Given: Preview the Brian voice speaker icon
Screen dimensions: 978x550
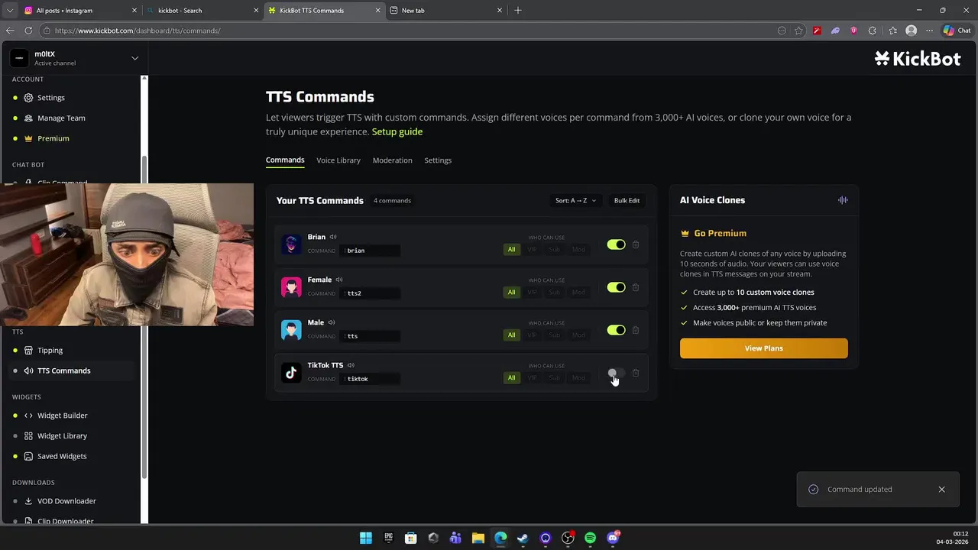Looking at the screenshot, I should tap(333, 237).
